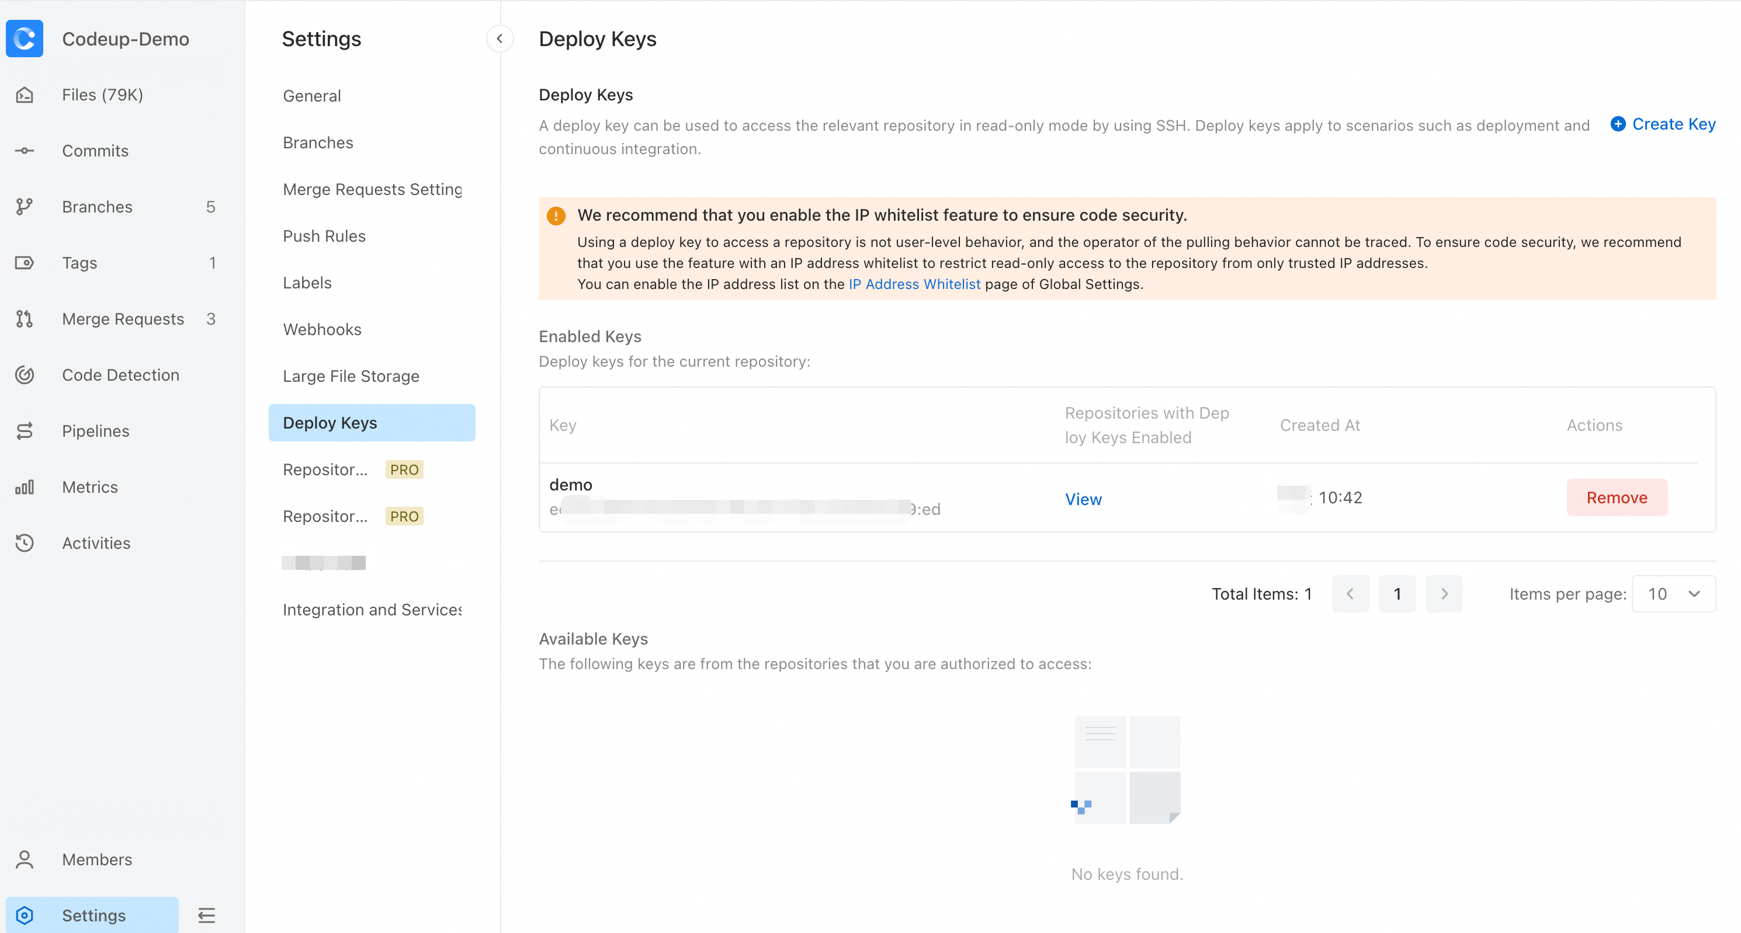Open Merge Requests Settings
Viewport: 1741px width, 933px height.
click(x=372, y=189)
